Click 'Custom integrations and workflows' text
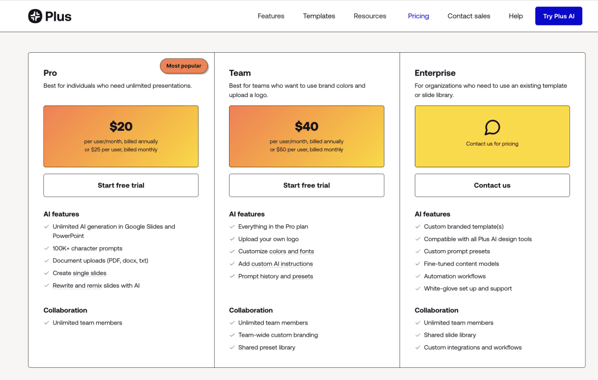The height and width of the screenshot is (380, 598). point(473,348)
